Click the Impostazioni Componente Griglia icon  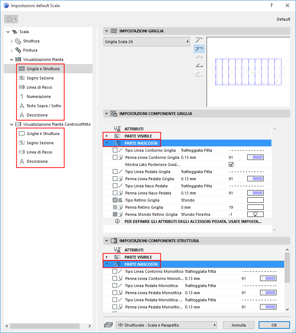click(114, 114)
